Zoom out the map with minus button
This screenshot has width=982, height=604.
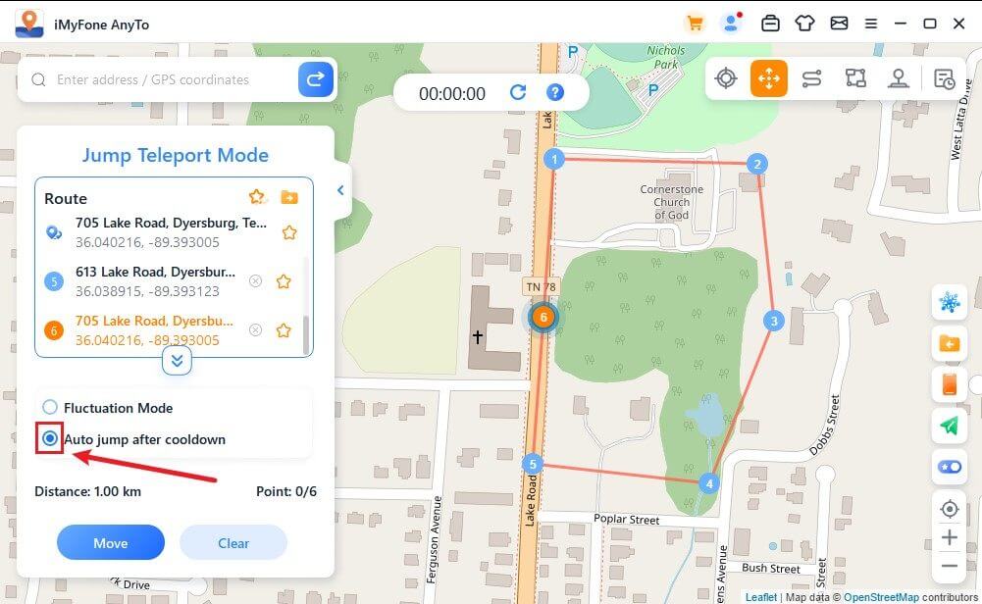(x=950, y=566)
